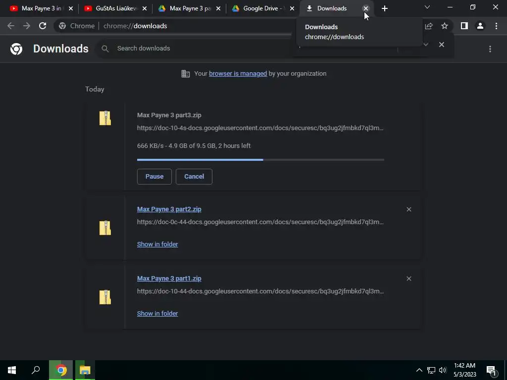Remove part1.zip from the list
Image resolution: width=507 pixels, height=380 pixels.
pyautogui.click(x=409, y=279)
